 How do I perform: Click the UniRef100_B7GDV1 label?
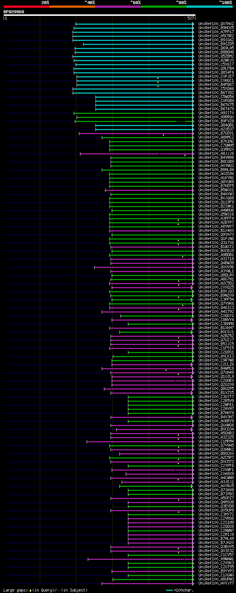(x=216, y=133)
